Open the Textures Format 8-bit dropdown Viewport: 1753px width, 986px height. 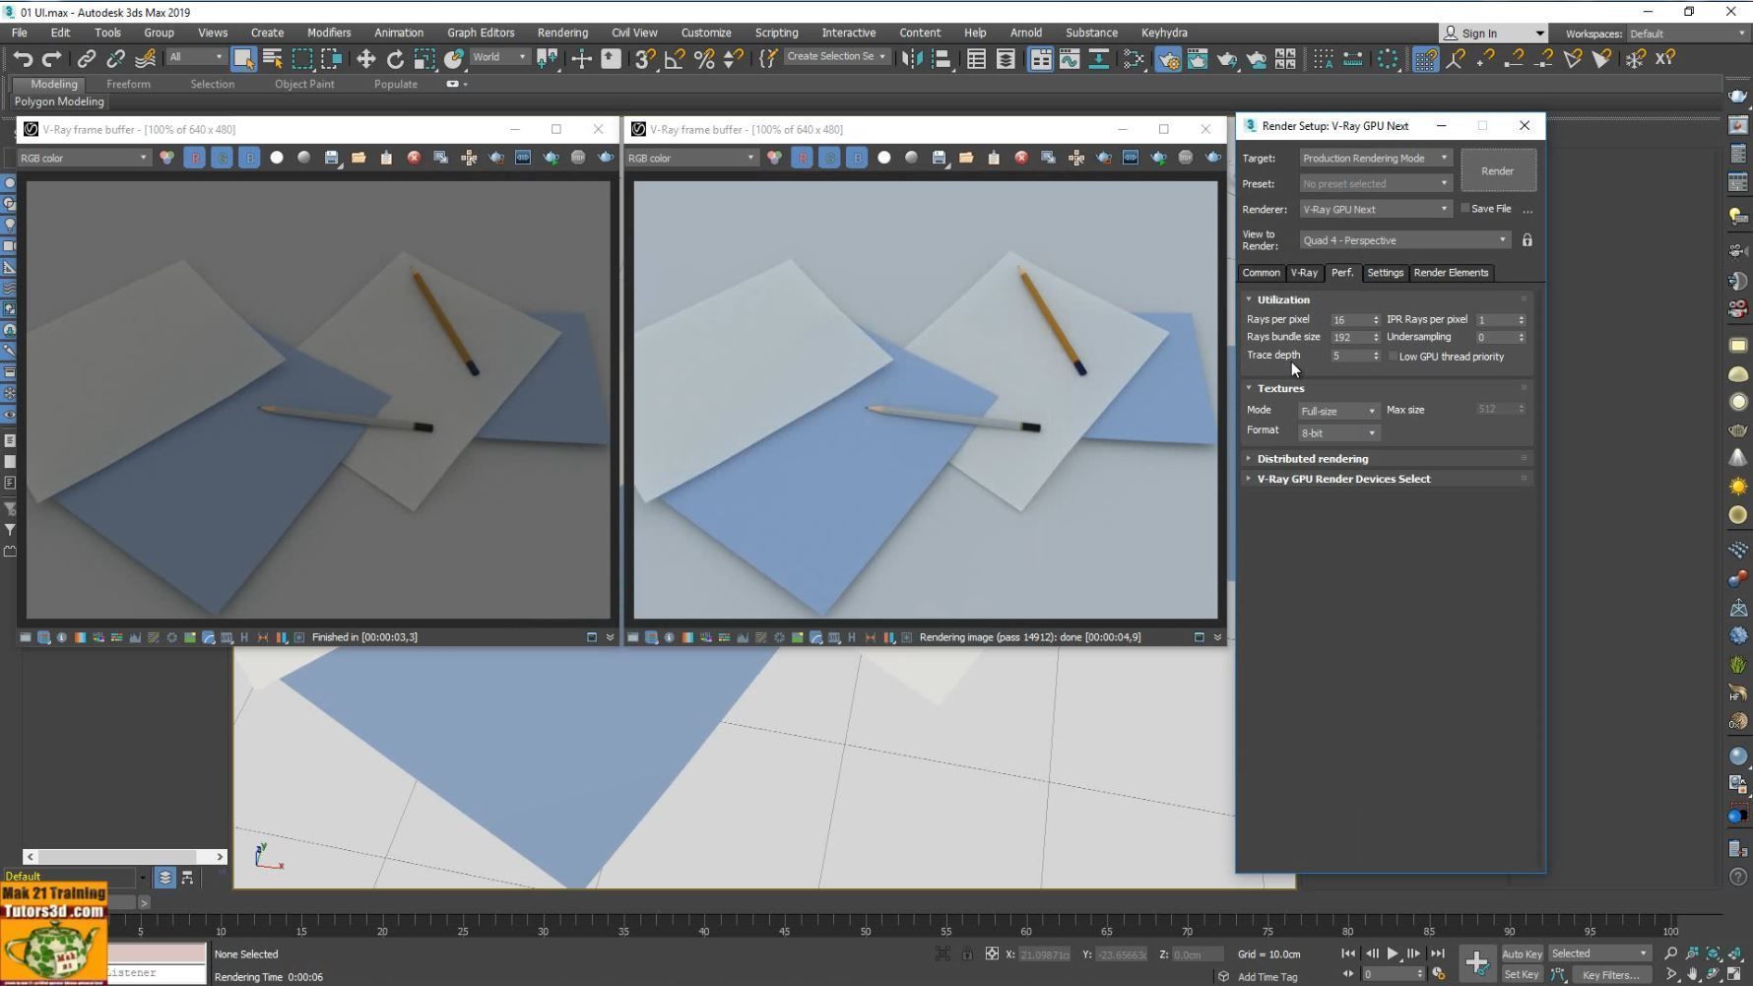point(1337,433)
